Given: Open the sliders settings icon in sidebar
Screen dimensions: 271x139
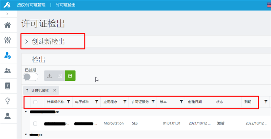Looking at the screenshot, I should click(7, 40).
